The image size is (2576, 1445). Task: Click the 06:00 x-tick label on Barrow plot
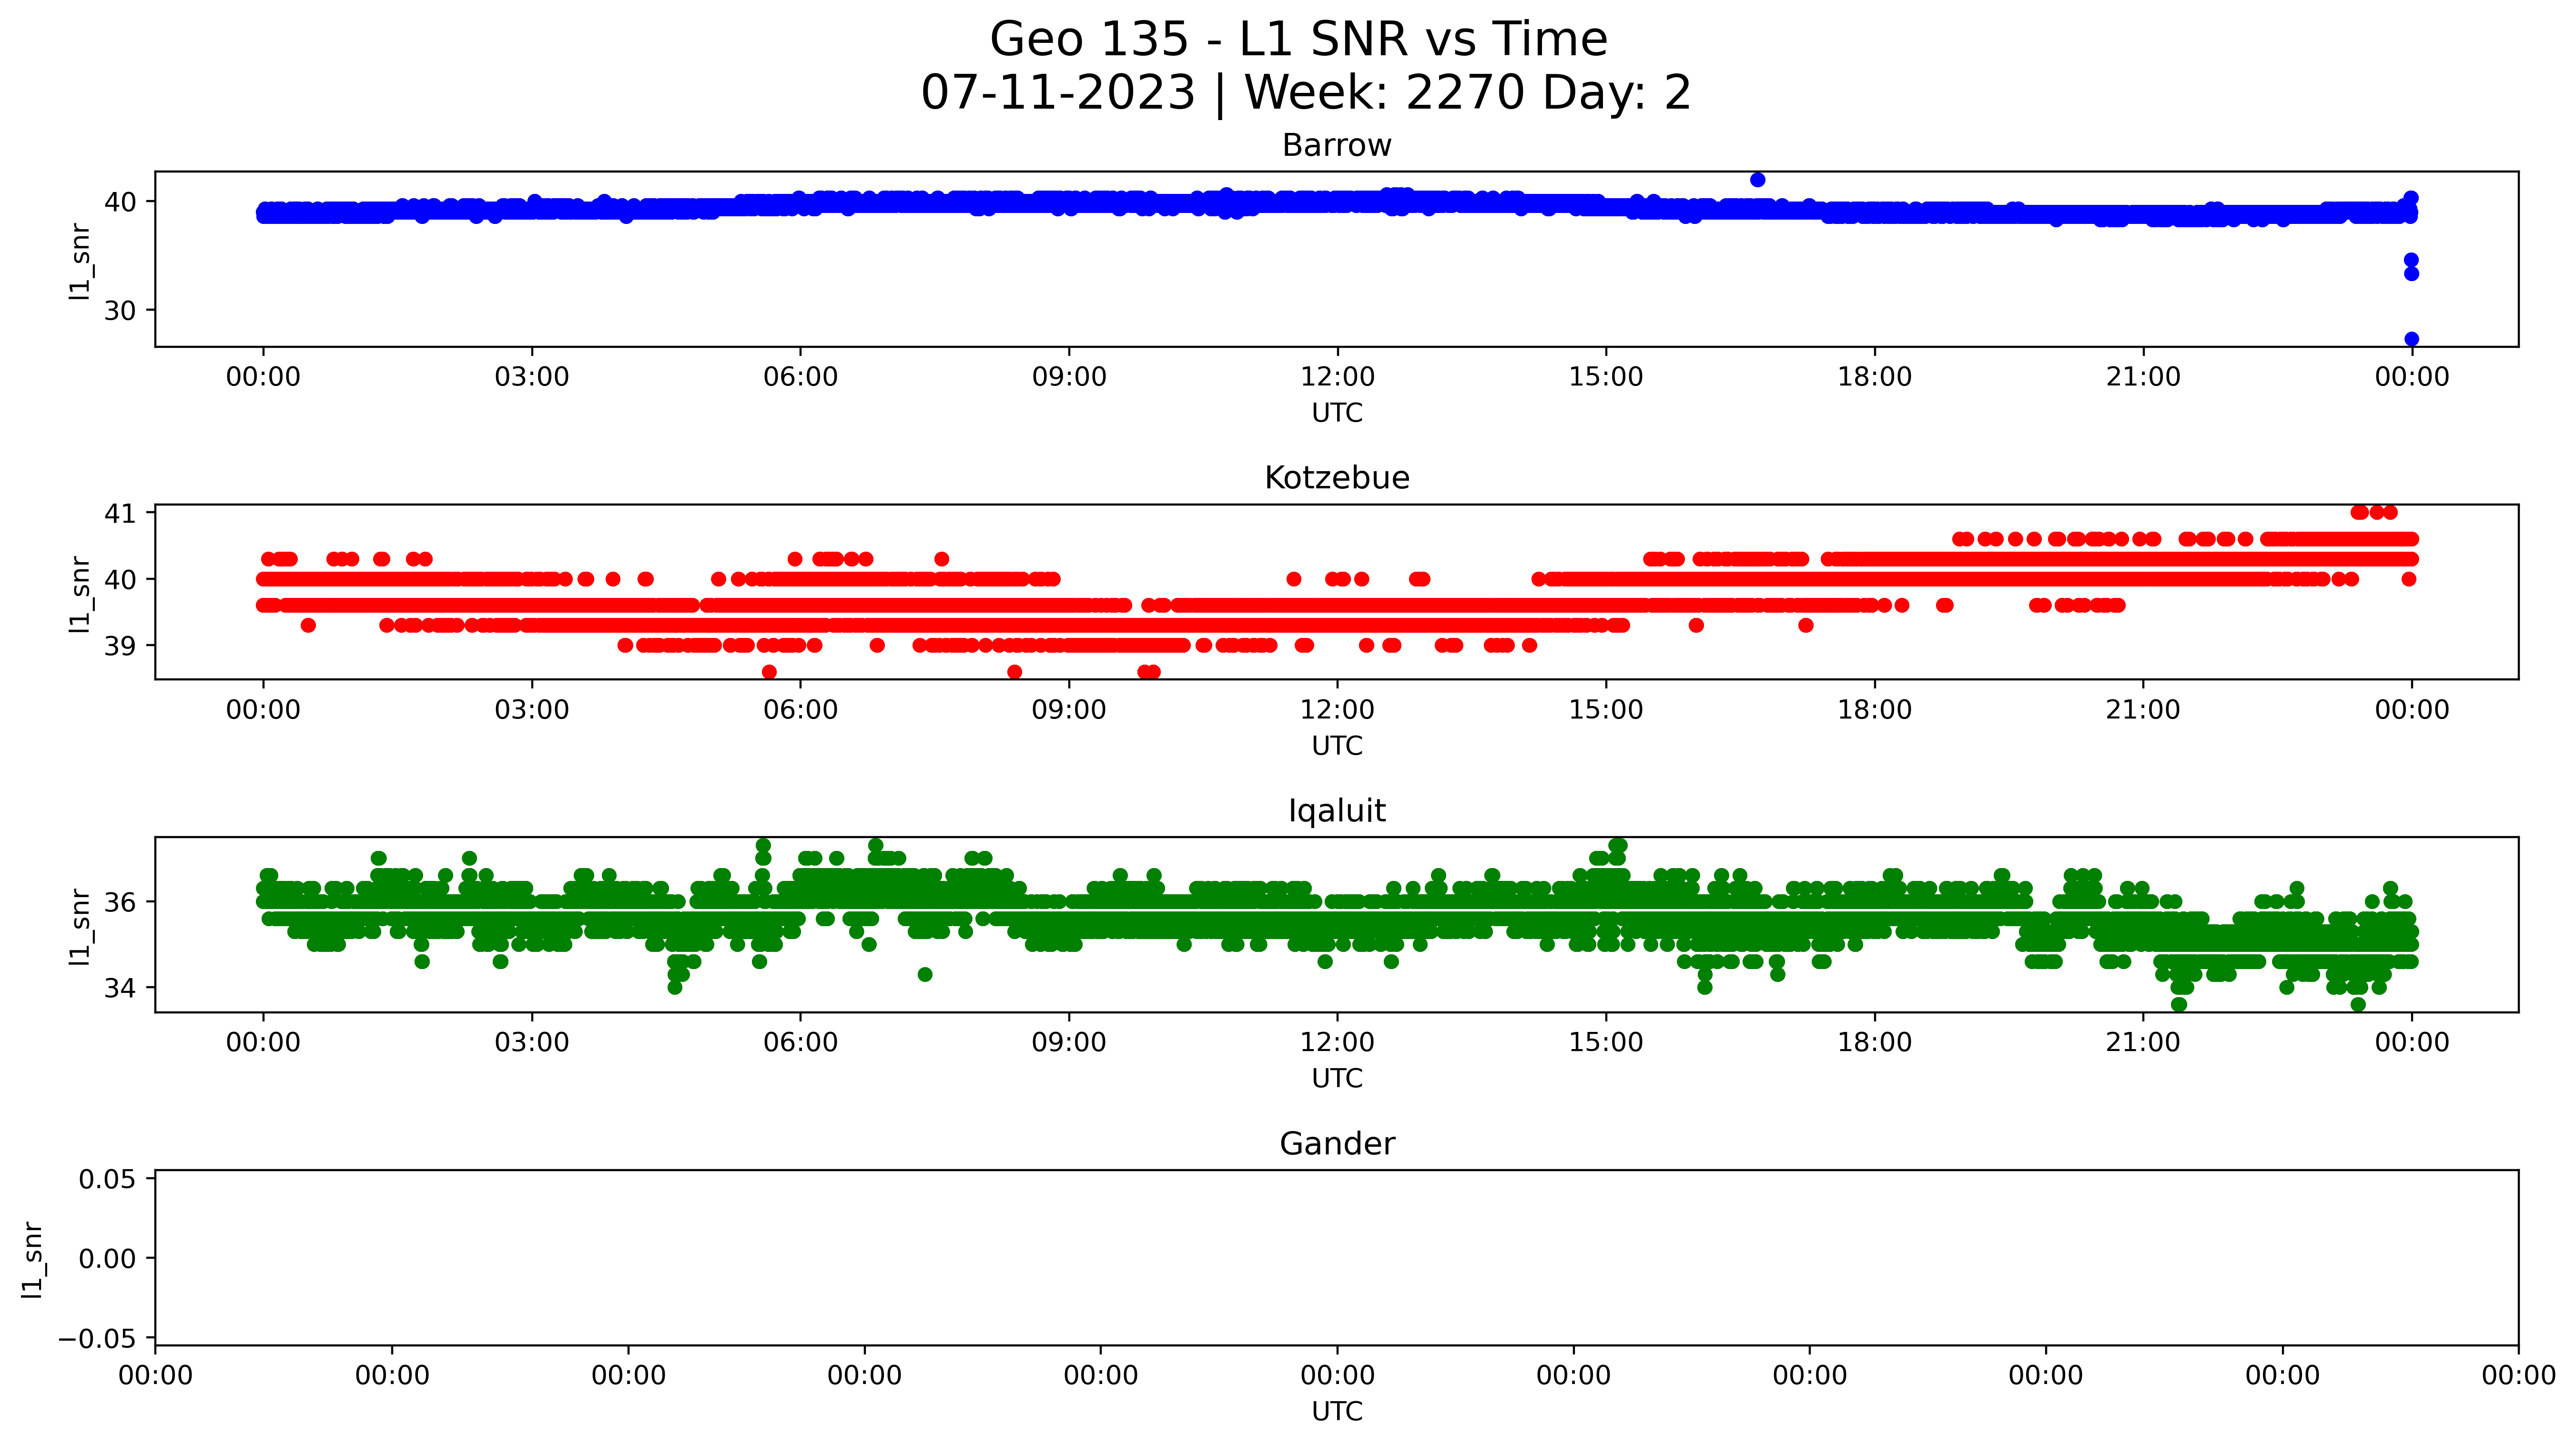(800, 378)
